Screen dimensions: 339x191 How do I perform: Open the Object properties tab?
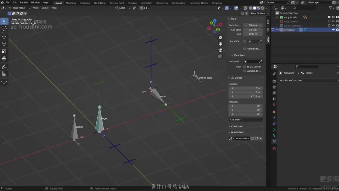pyautogui.click(x=274, y=112)
